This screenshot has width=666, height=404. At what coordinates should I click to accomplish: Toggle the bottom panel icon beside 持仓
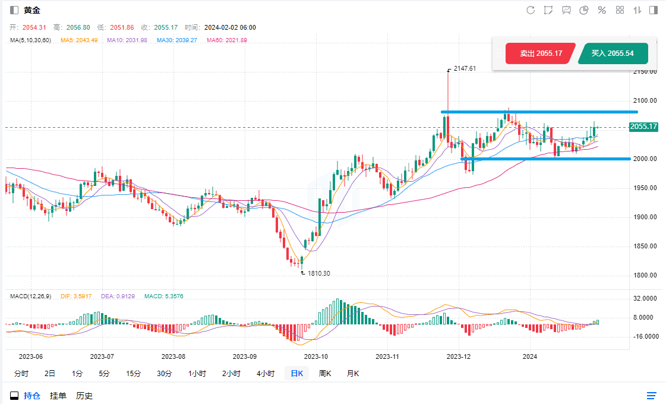(14, 396)
